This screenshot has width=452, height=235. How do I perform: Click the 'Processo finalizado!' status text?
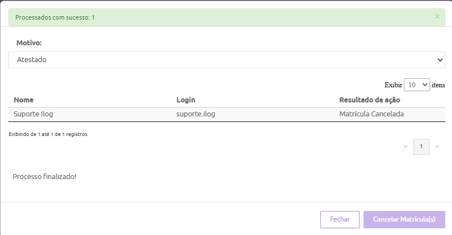45,177
